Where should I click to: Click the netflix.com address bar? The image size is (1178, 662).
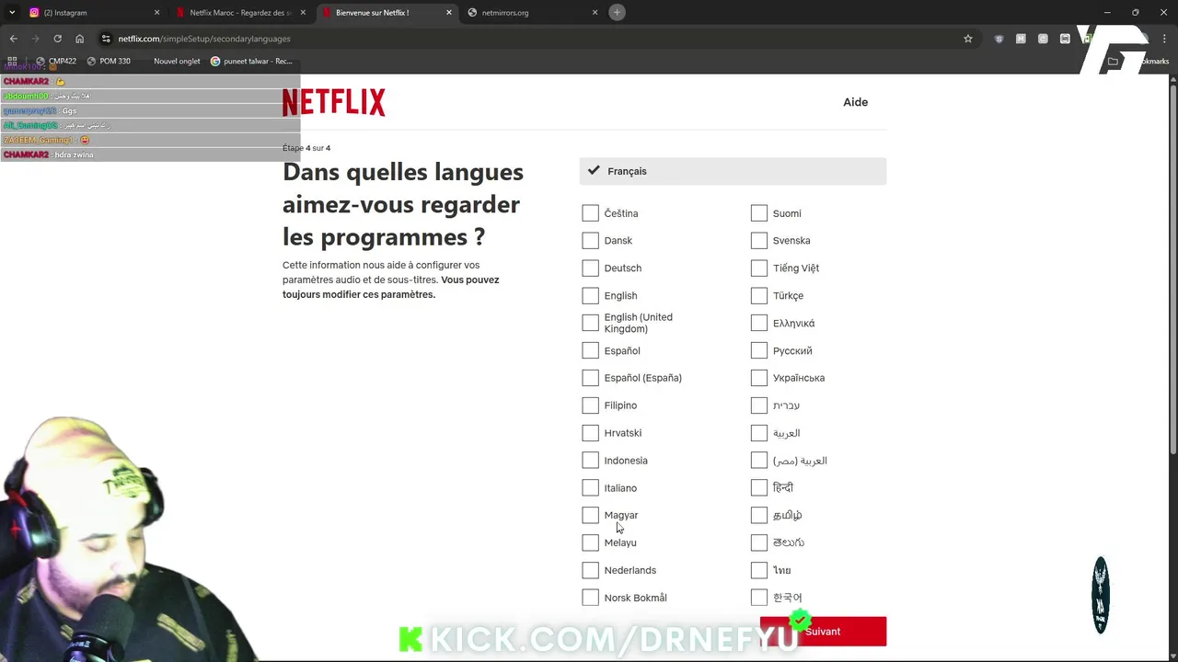tap(534, 39)
